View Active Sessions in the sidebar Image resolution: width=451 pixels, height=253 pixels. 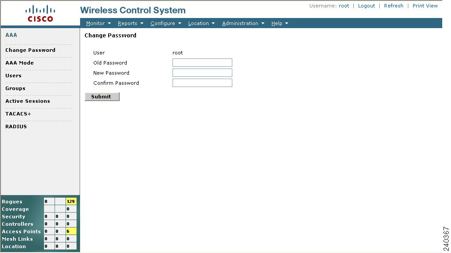coord(28,101)
